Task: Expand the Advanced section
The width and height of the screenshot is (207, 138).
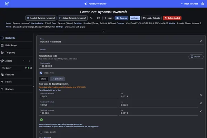Action: [x=45, y=137]
